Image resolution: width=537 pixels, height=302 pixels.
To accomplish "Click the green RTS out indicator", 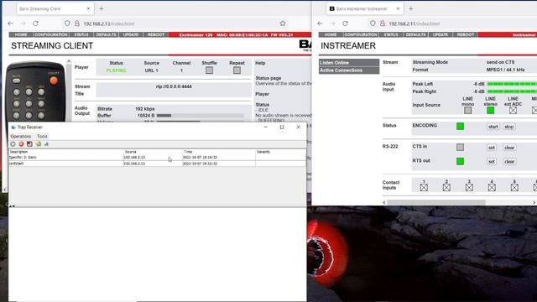I will [460, 161].
